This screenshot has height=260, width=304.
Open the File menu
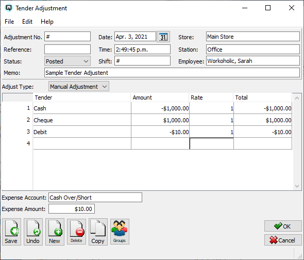pos(9,22)
